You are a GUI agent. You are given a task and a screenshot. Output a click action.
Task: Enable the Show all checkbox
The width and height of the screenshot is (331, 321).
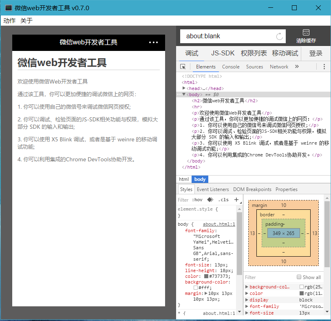pyautogui.click(x=299, y=277)
